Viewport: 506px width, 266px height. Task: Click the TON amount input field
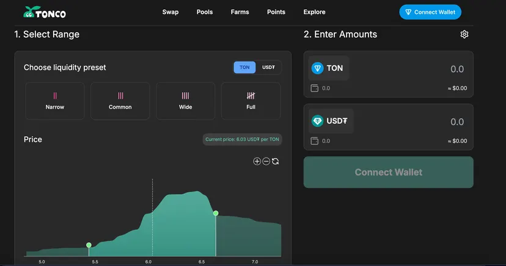click(x=457, y=69)
